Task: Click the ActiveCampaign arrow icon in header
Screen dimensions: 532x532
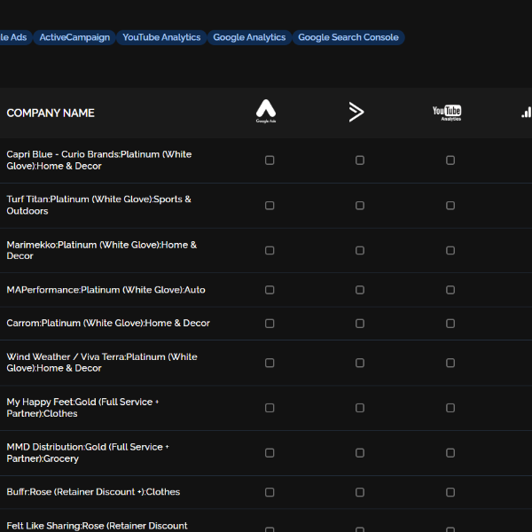Action: pos(356,112)
